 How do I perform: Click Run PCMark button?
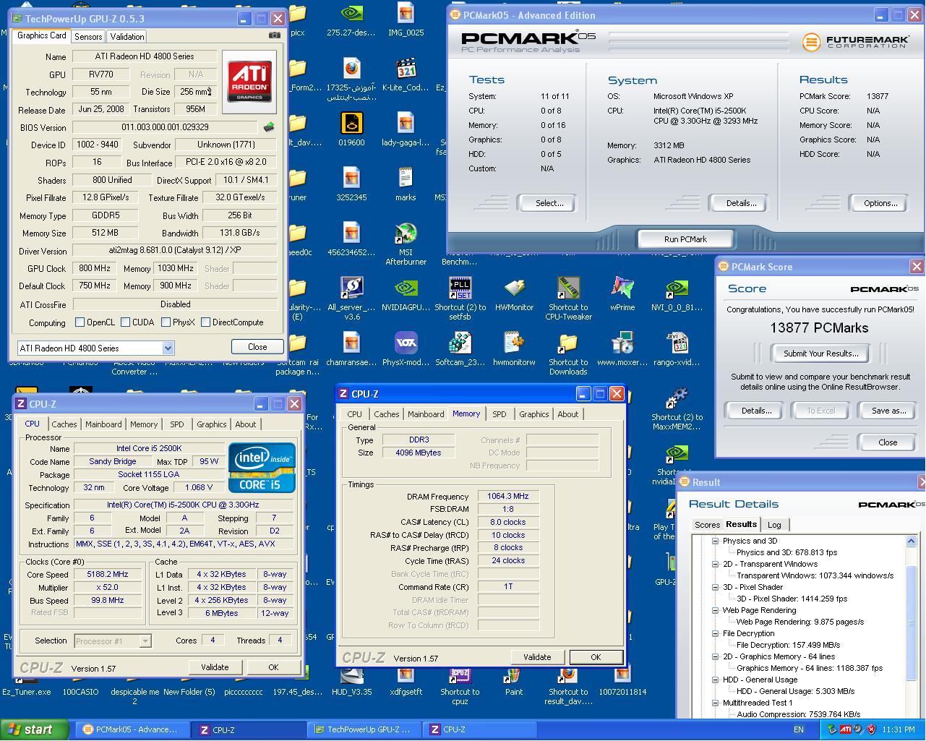[685, 239]
